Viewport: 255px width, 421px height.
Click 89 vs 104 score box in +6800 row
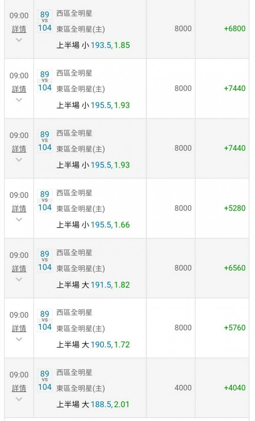click(x=45, y=21)
